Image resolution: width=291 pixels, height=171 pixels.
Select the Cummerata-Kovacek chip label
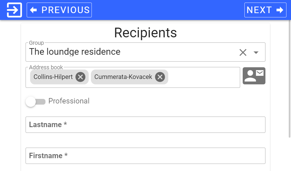coord(123,77)
